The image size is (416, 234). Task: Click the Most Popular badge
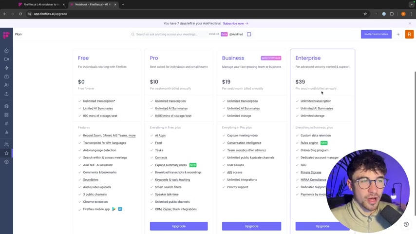[x=271, y=58]
